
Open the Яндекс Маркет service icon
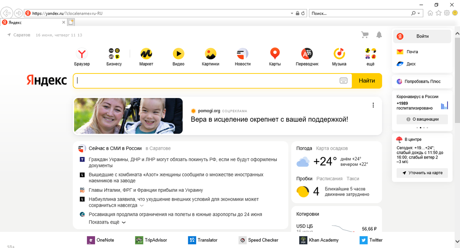(x=146, y=54)
